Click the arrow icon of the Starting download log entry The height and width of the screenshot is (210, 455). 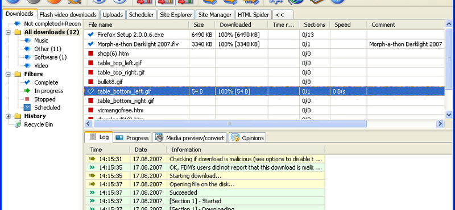(x=92, y=175)
